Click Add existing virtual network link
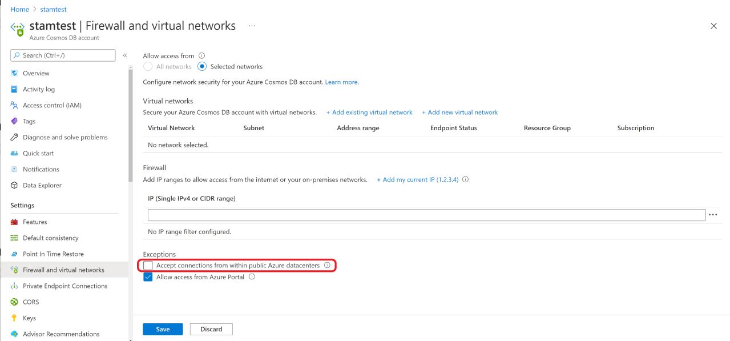 [369, 113]
